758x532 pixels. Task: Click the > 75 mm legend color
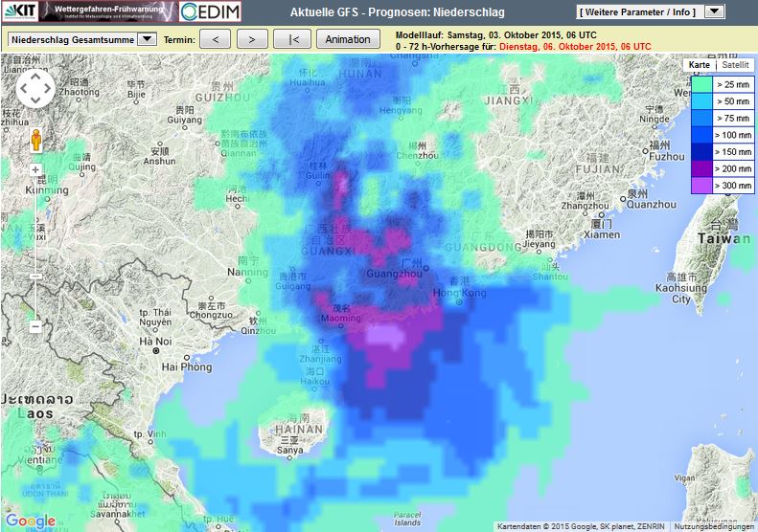[x=701, y=119]
